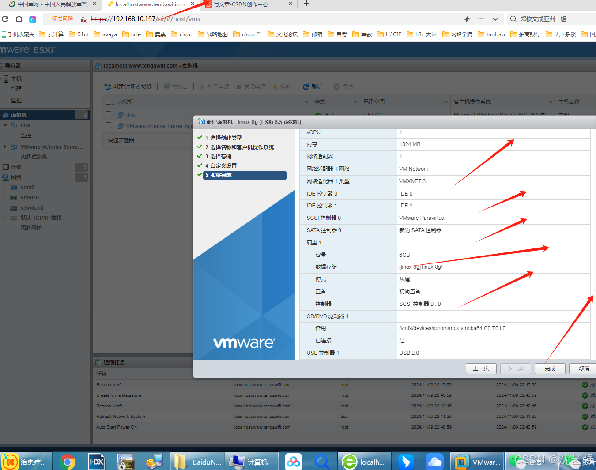Go to wizard step 1 选择创建类型

(223, 138)
